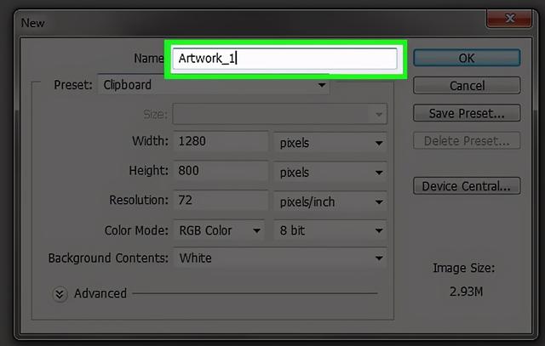
Task: Open the Background Contents dropdown
Action: click(x=279, y=258)
